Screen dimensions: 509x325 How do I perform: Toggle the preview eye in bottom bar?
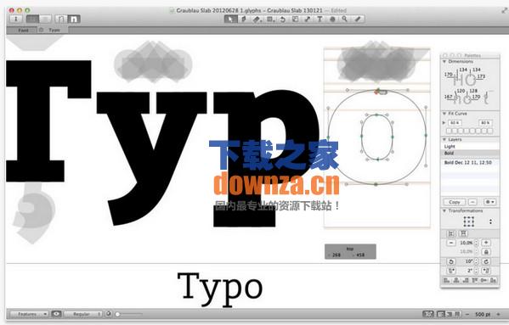(56, 314)
